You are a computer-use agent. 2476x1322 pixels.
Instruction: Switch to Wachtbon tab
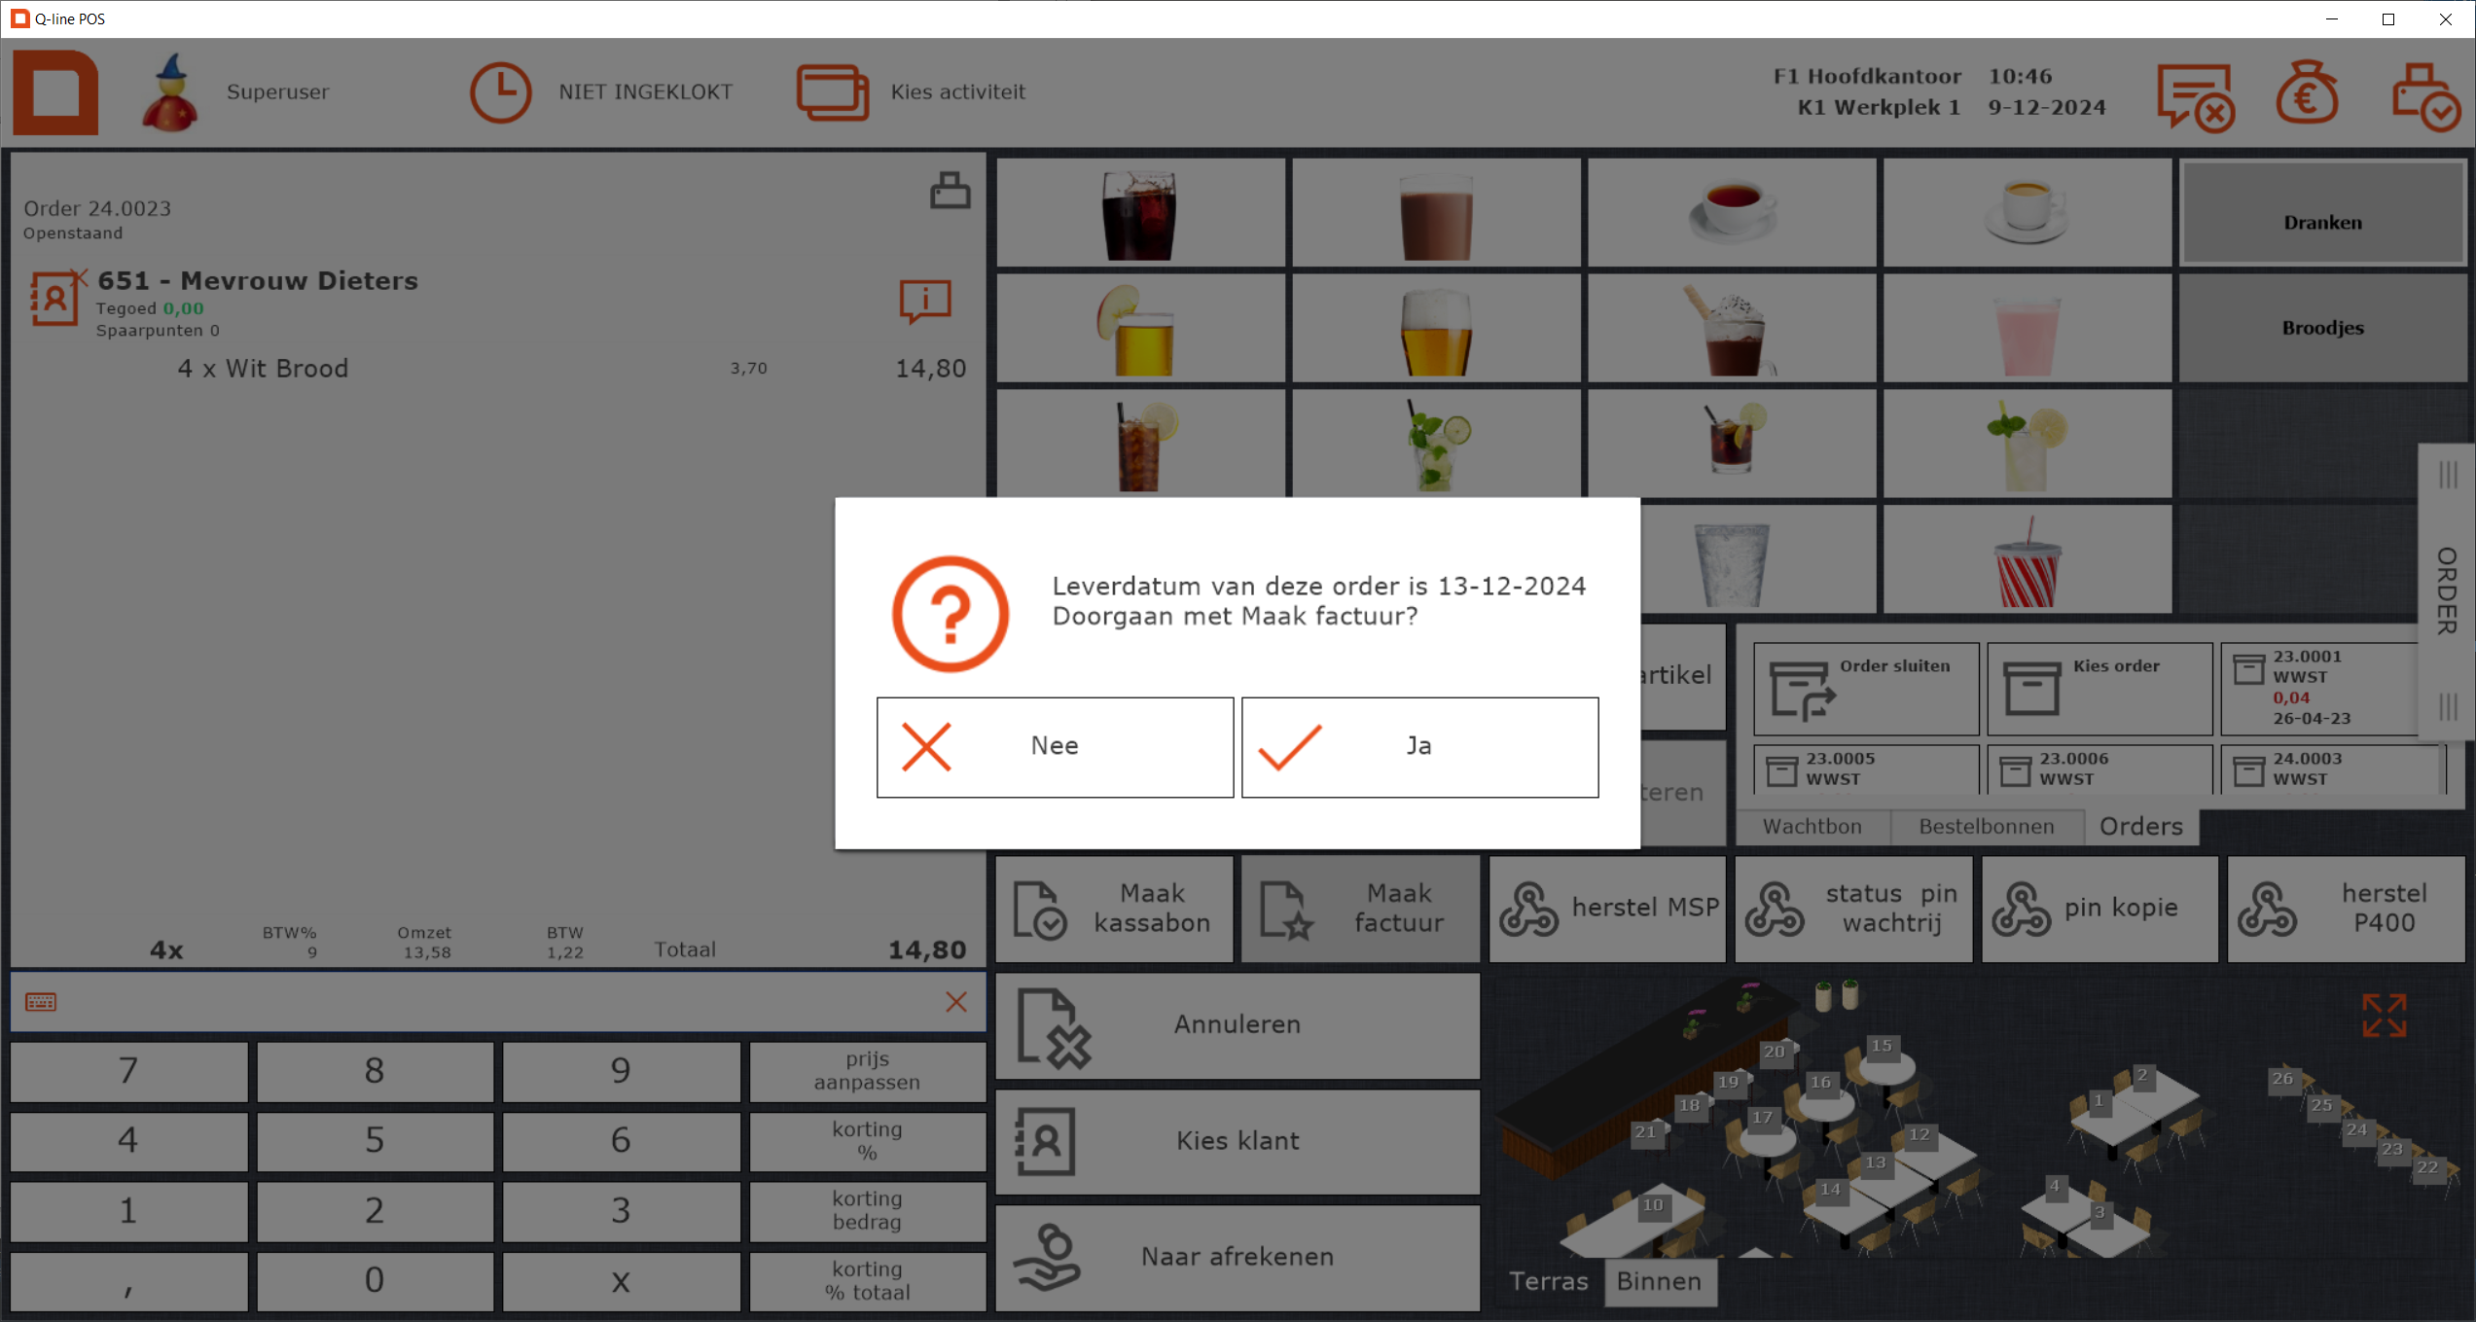(1812, 827)
